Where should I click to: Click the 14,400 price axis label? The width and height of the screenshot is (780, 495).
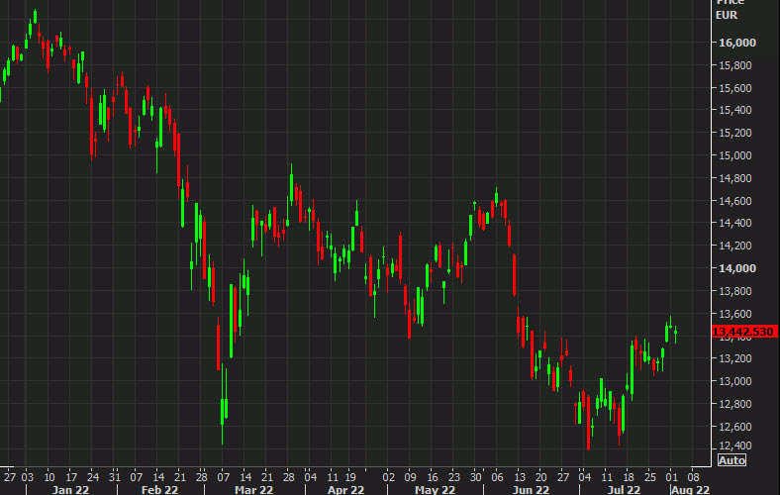[735, 223]
